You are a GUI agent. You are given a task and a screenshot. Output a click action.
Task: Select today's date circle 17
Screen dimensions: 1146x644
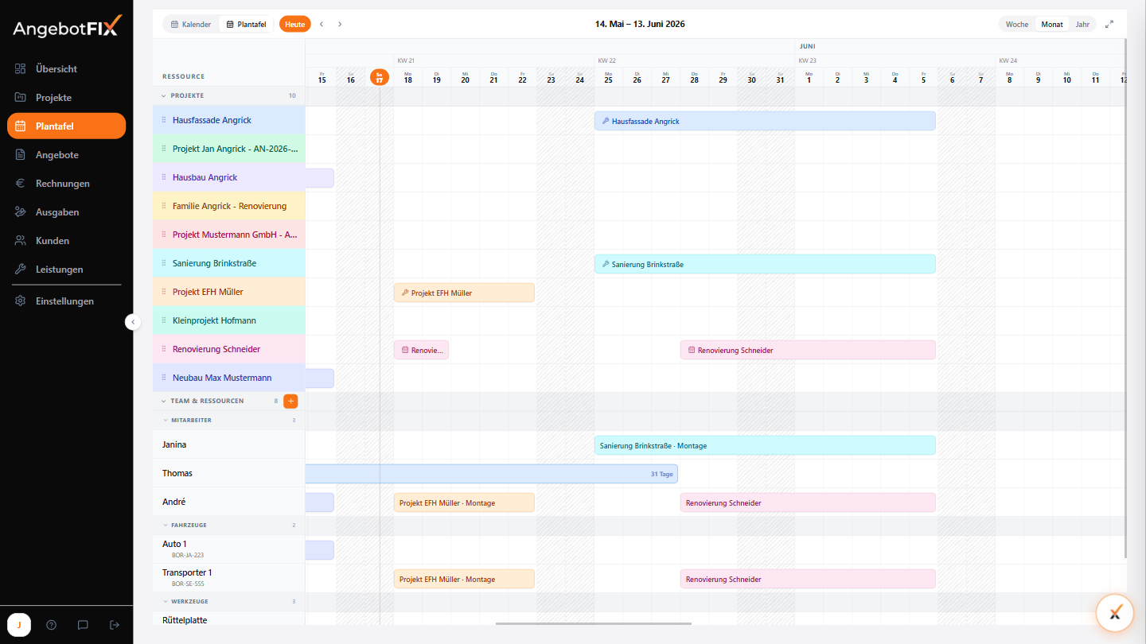coord(380,77)
